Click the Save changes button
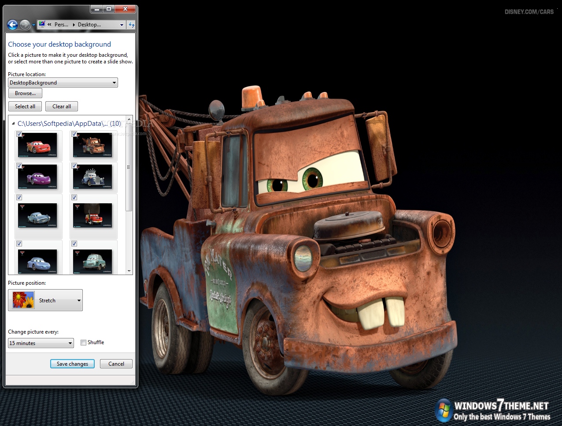The width and height of the screenshot is (562, 426). click(72, 364)
